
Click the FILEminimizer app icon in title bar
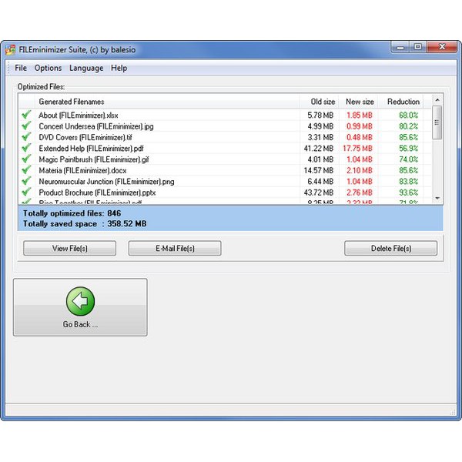[x=10, y=50]
